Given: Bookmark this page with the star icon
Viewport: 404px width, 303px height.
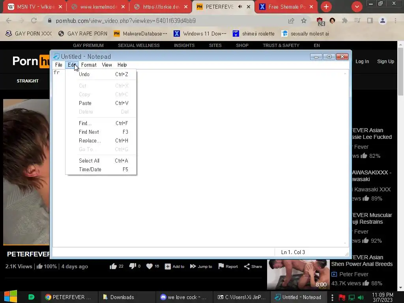Looking at the screenshot, I should click(x=304, y=21).
